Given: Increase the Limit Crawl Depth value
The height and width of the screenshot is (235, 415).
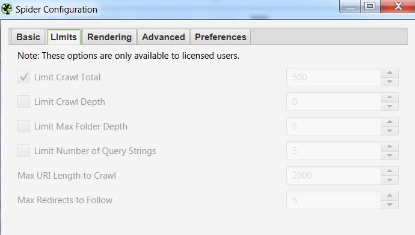Looking at the screenshot, I should coord(390,97).
